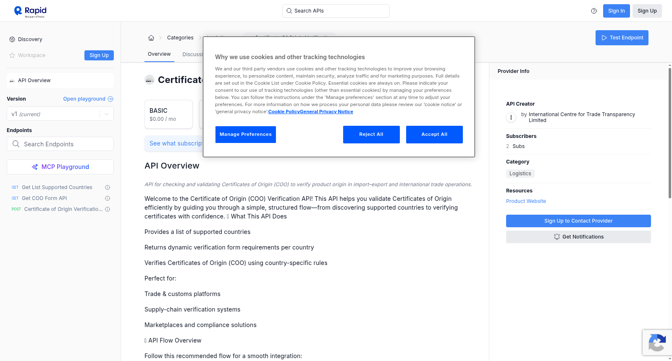
Task: Click the API creator name text
Action: [582, 117]
